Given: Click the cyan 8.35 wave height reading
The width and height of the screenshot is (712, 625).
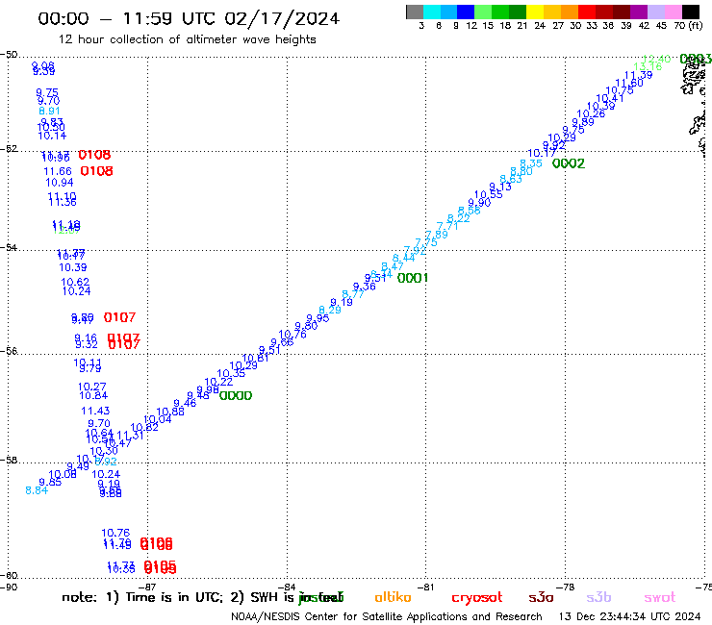Looking at the screenshot, I should coord(531,163).
